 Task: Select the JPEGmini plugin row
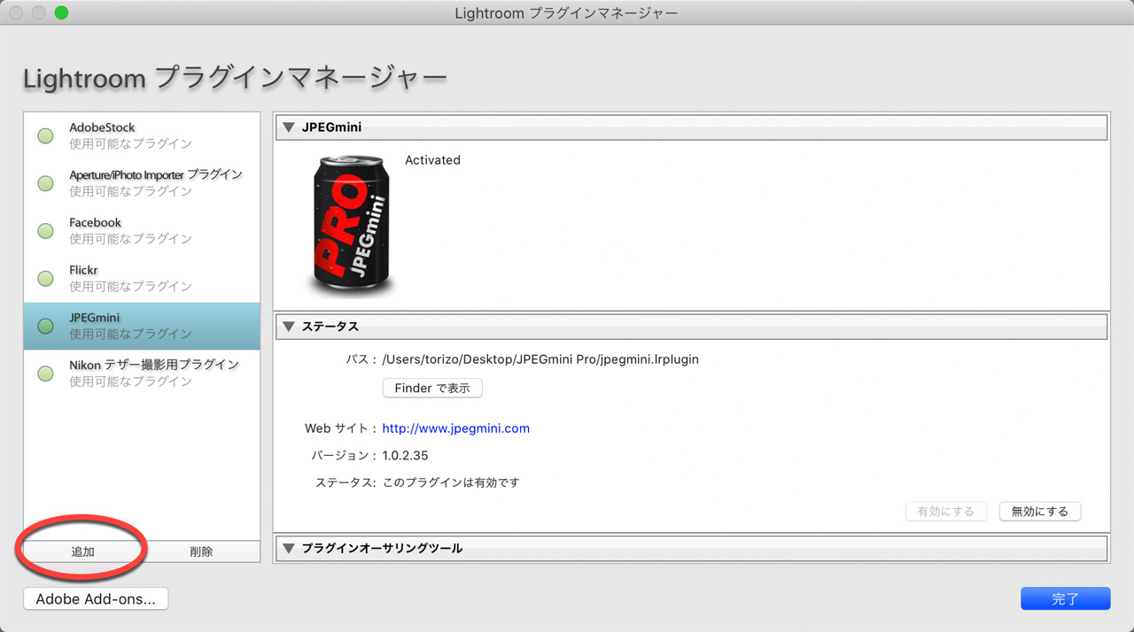pos(142,326)
